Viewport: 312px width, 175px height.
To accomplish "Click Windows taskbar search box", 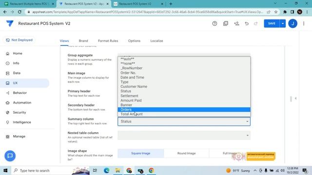I will tap(51, 171).
